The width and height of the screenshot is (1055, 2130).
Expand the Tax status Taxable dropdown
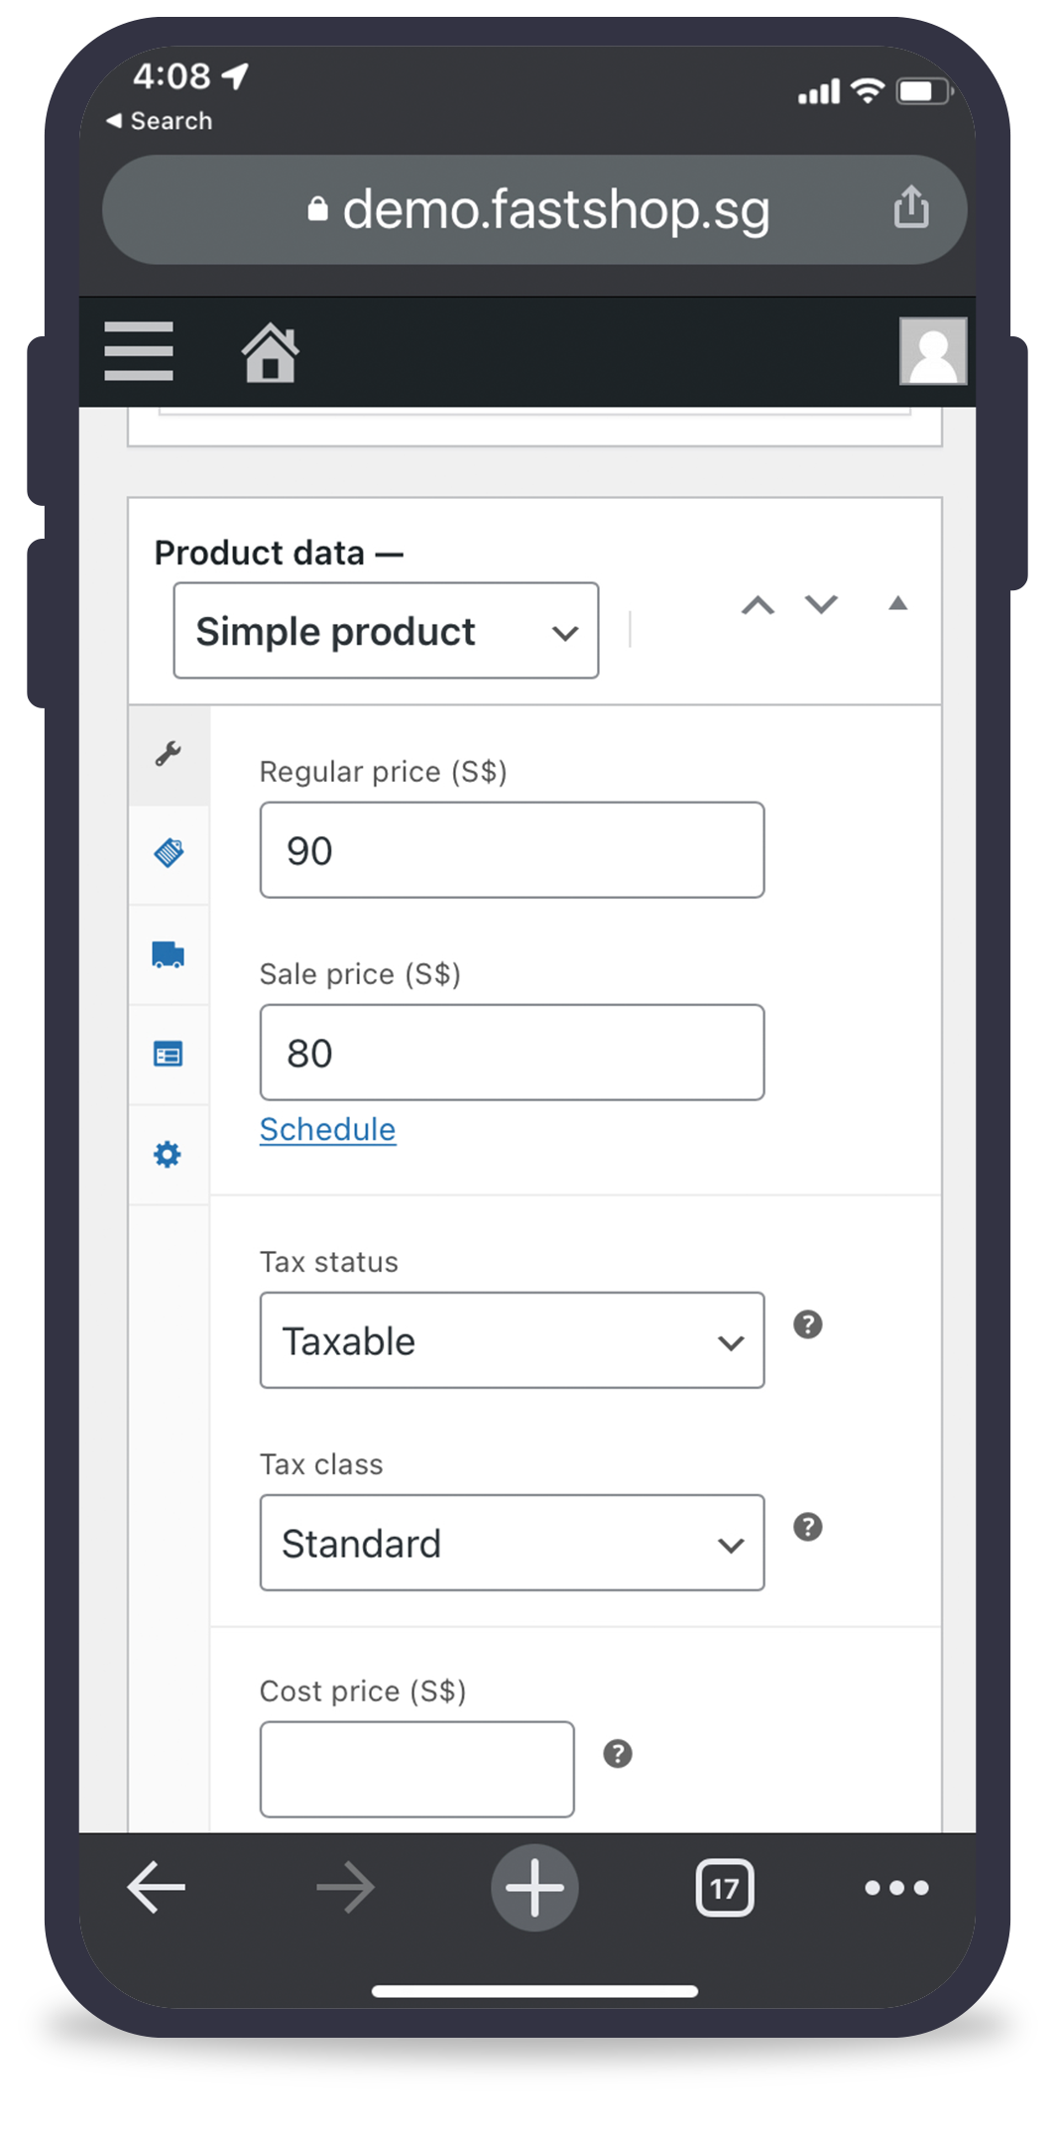pyautogui.click(x=512, y=1340)
